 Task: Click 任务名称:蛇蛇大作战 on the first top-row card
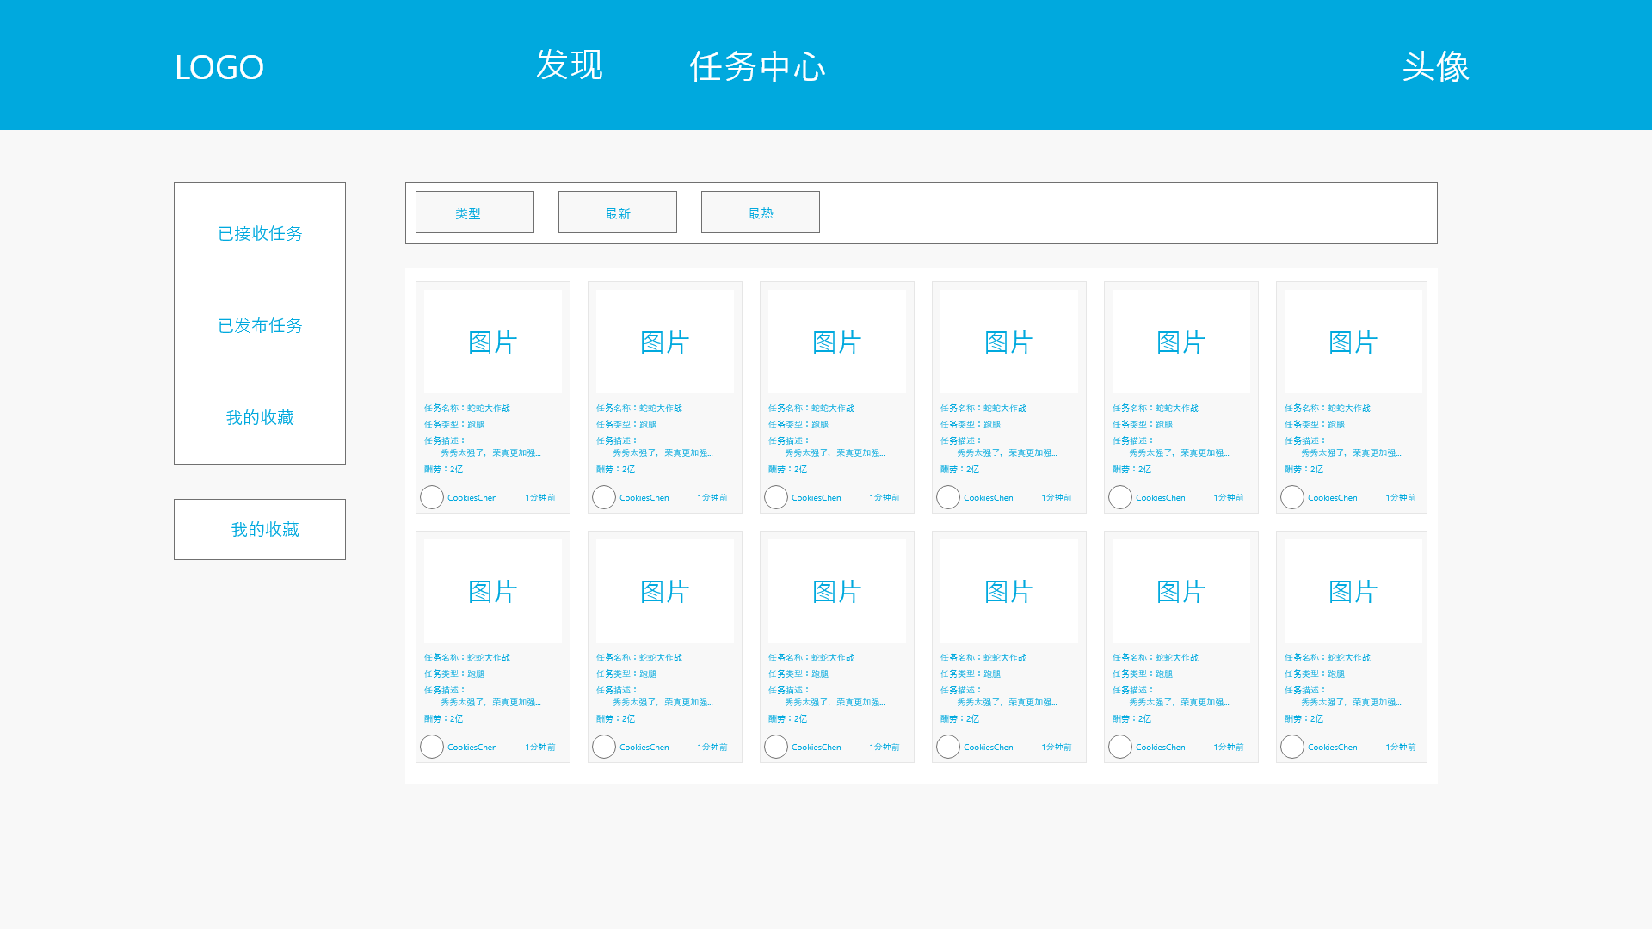(467, 409)
